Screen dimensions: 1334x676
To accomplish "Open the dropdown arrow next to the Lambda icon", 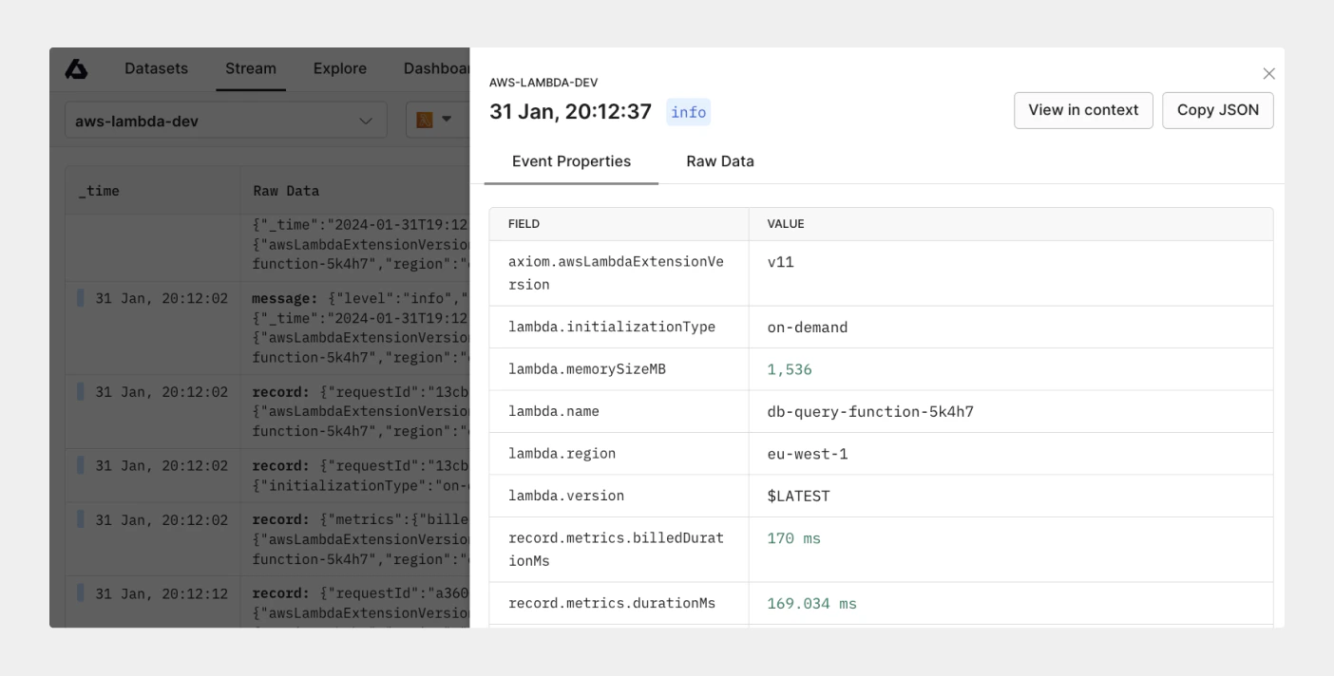I will [446, 120].
